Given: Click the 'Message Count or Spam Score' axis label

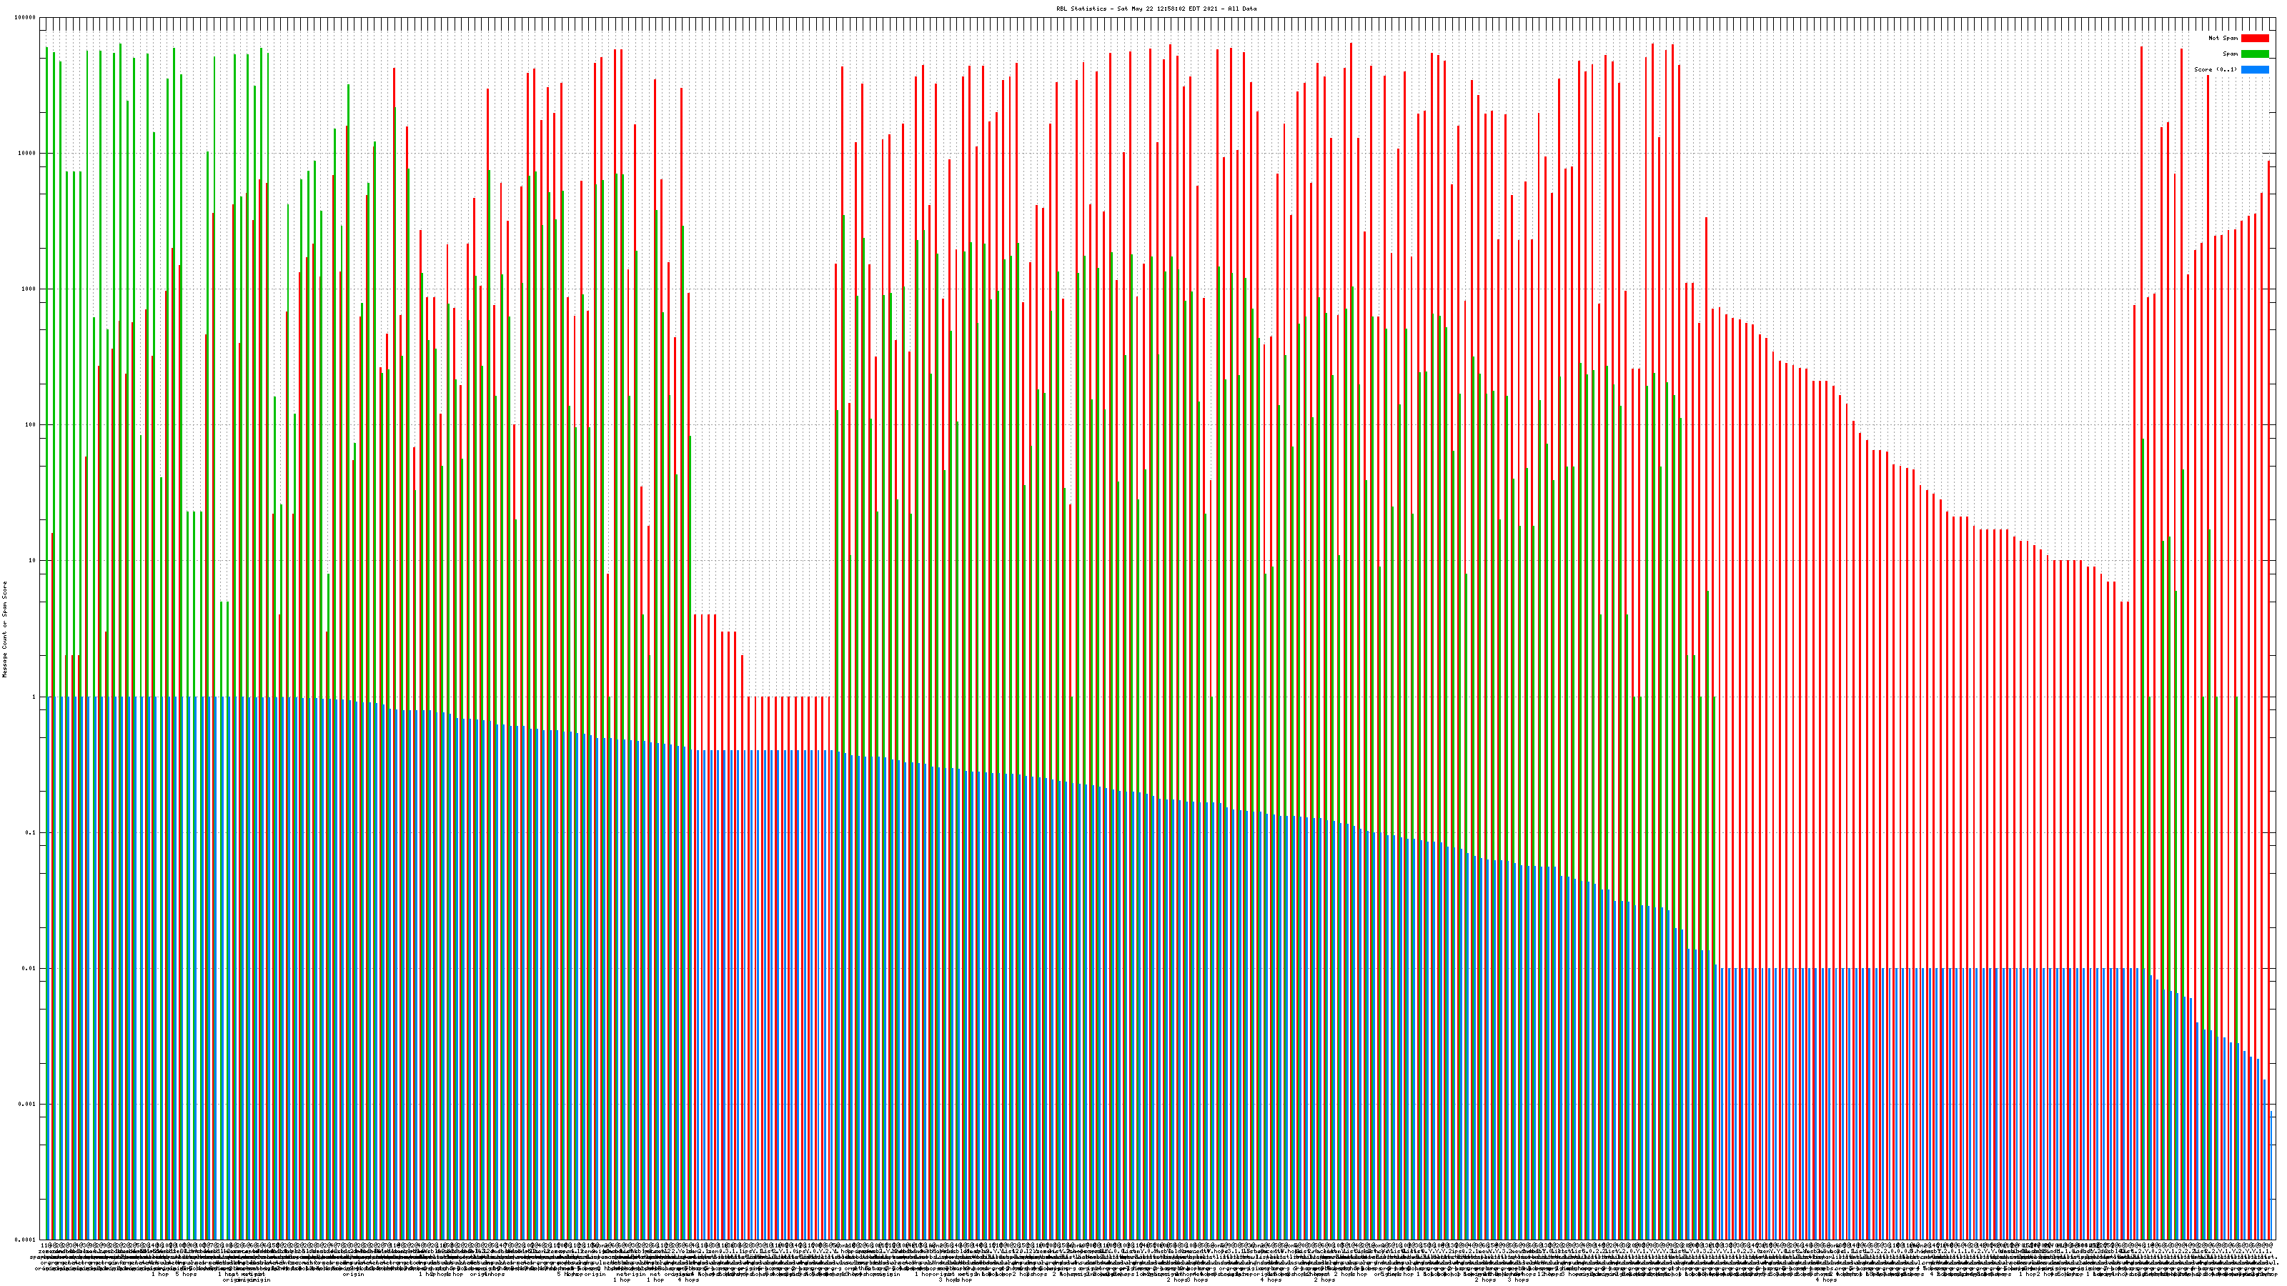Looking at the screenshot, I should click(4, 629).
